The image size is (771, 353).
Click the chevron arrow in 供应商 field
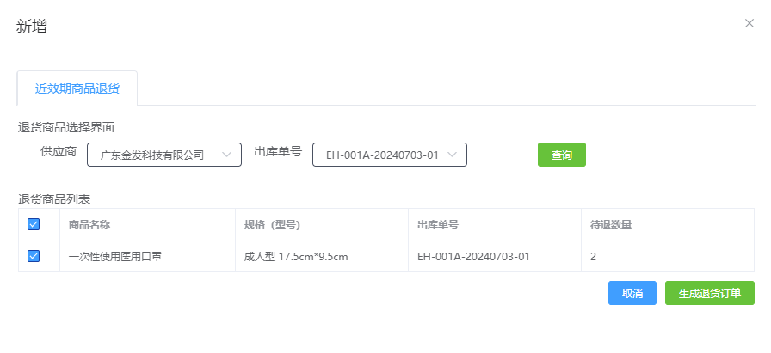click(227, 155)
